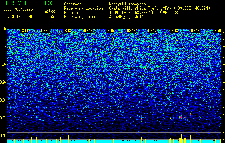Click the 0.8 kHz axis label
225x143 pixels.
3,100
